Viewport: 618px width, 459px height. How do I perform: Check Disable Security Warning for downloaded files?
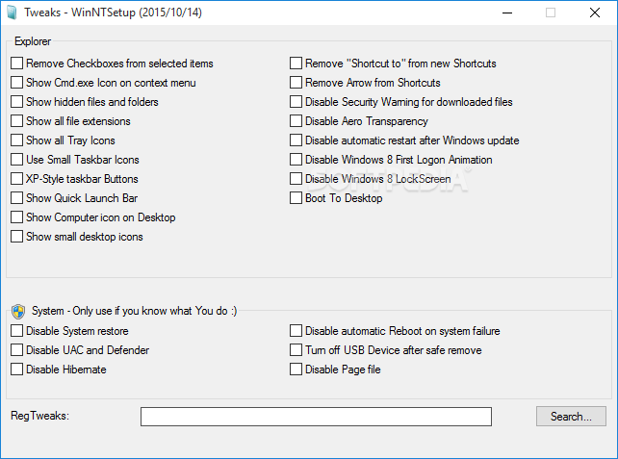pos(296,102)
